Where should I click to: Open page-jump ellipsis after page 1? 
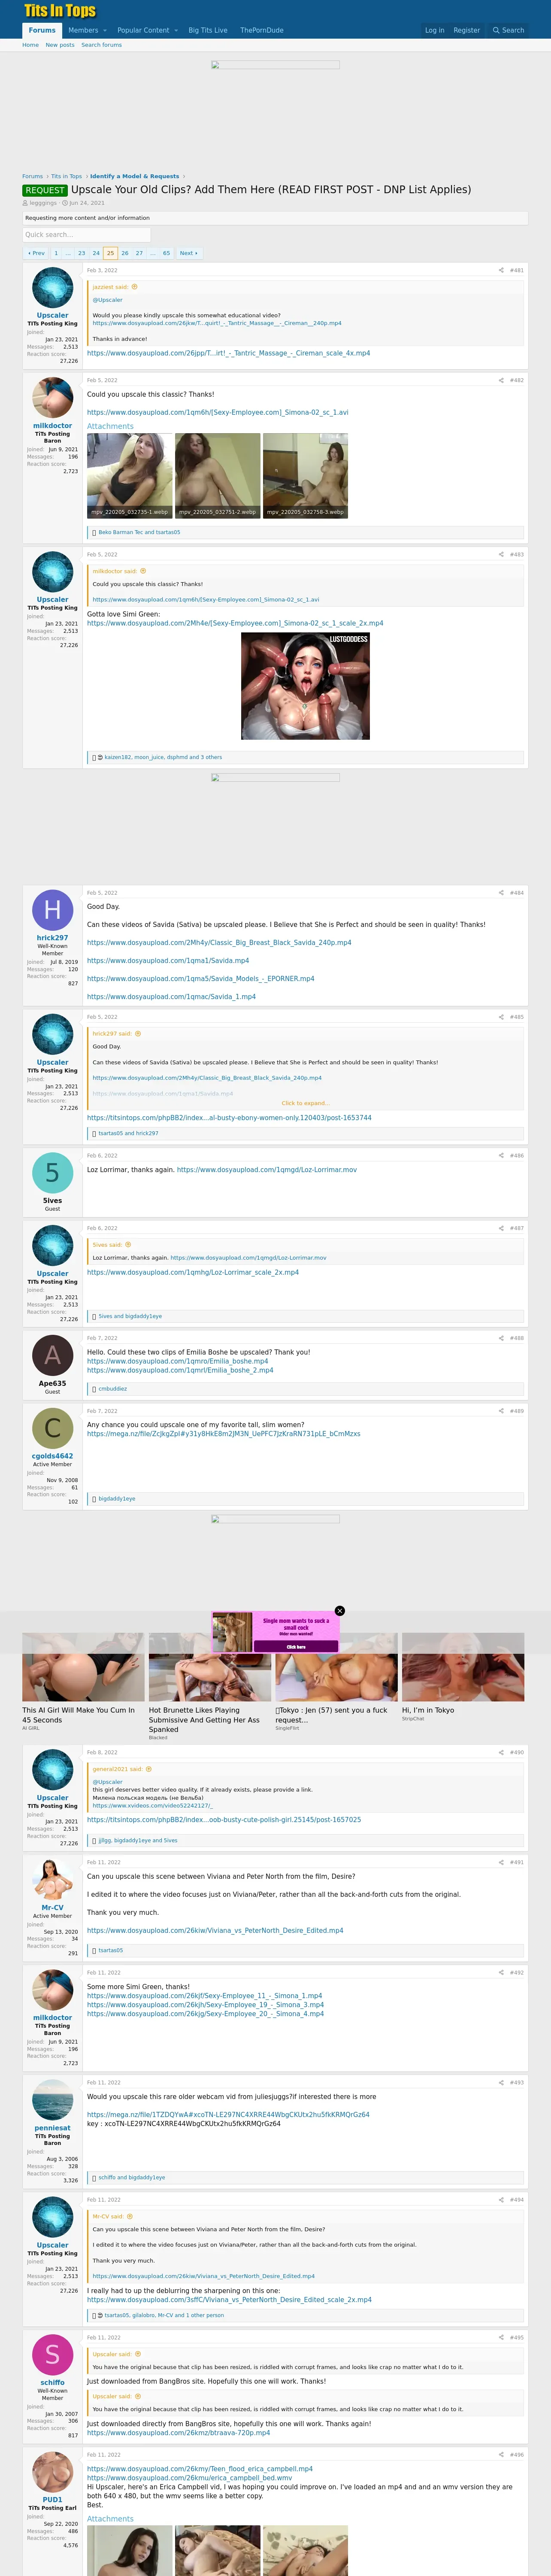pyautogui.click(x=68, y=253)
